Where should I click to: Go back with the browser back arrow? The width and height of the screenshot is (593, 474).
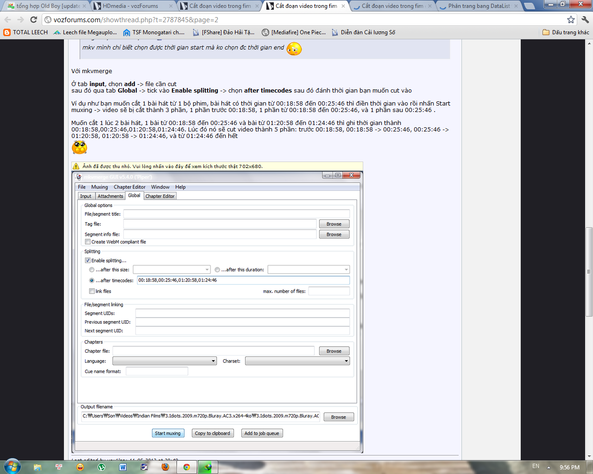(x=8, y=19)
